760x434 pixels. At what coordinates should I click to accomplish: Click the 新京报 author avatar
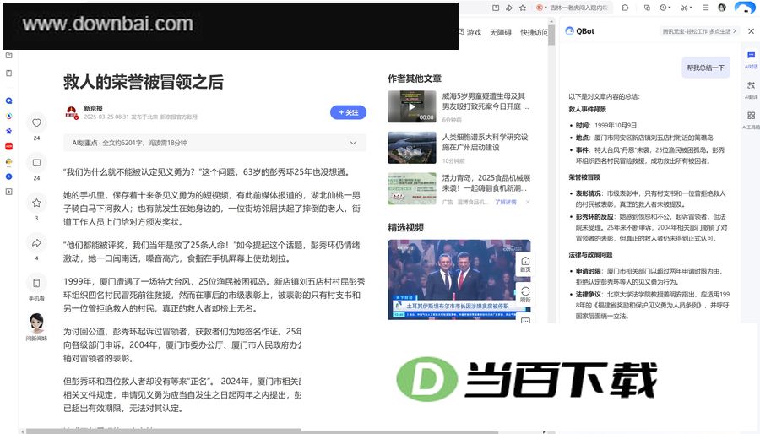click(x=72, y=112)
